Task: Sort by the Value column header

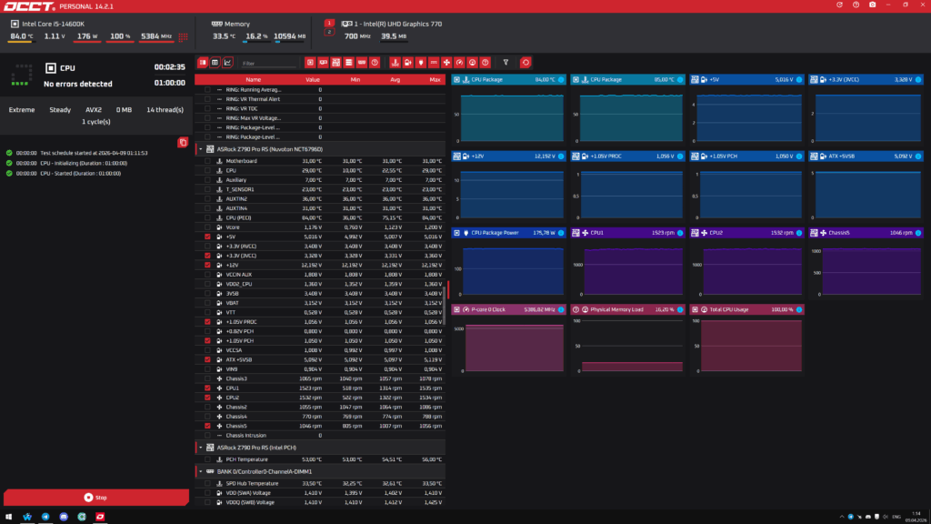Action: point(313,80)
